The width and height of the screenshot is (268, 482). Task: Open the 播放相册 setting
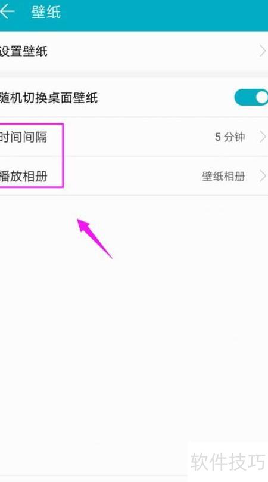(134, 176)
